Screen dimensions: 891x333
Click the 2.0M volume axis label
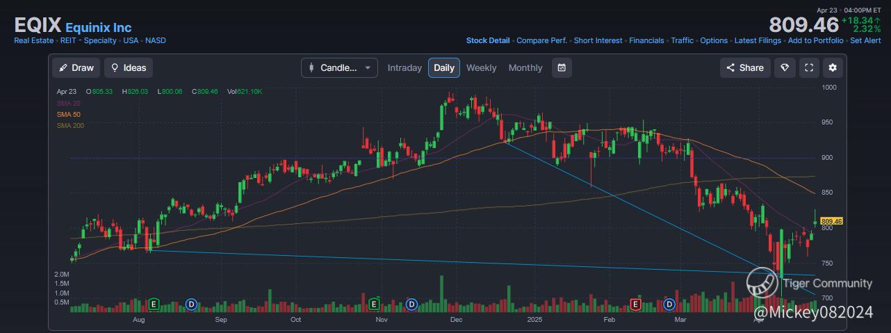(61, 275)
